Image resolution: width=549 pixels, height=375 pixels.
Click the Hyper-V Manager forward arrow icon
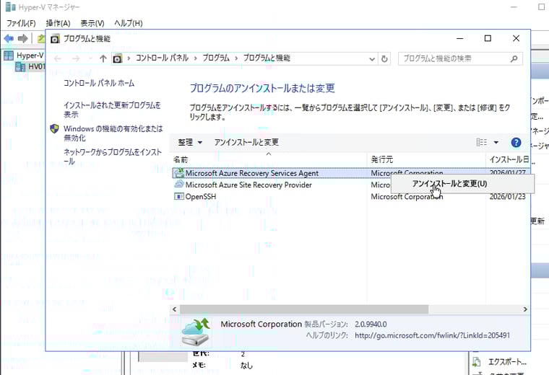click(23, 38)
